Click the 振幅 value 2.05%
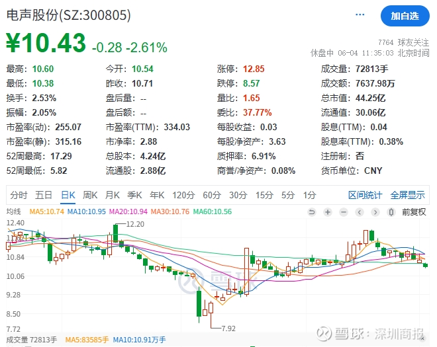 [x=44, y=113]
